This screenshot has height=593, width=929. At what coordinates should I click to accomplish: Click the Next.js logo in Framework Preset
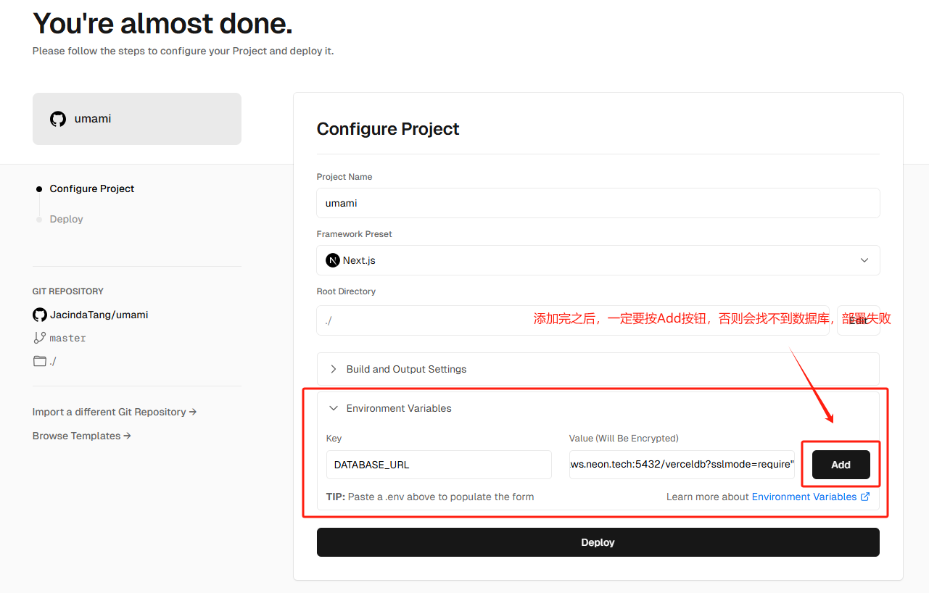pyautogui.click(x=333, y=260)
